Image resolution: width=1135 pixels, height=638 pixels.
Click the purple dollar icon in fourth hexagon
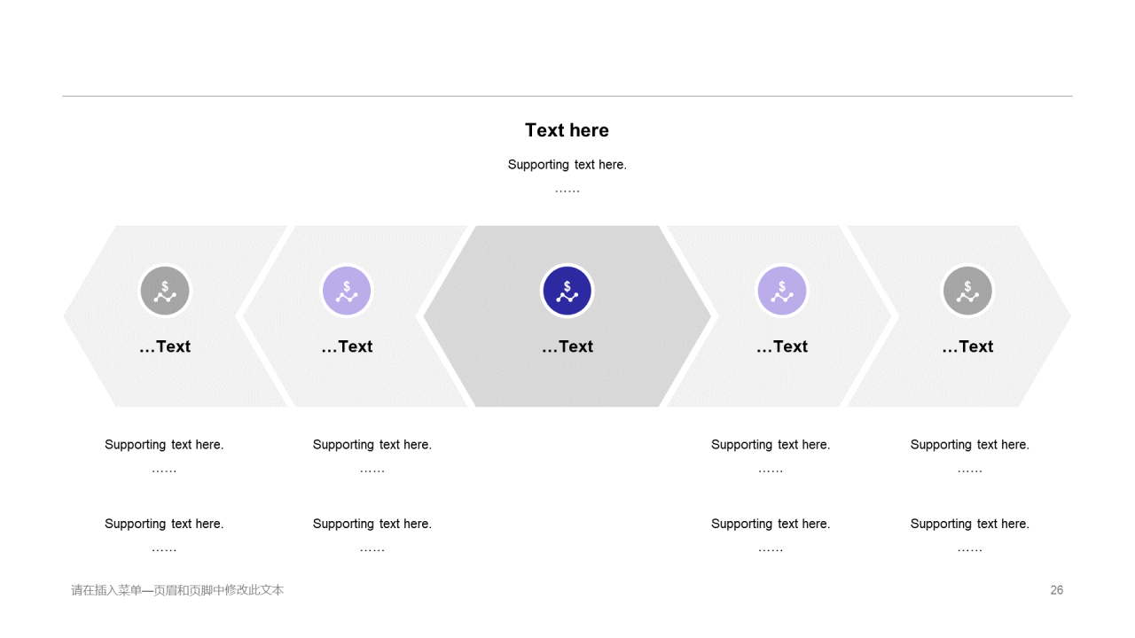782,291
